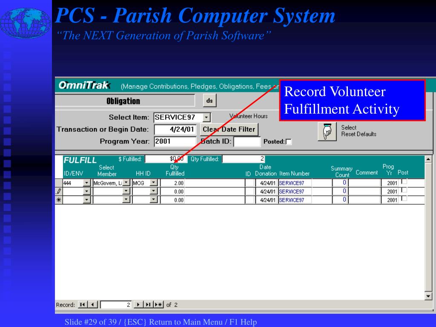The image size is (436, 327).
Task: Click the ds button next to Obligation
Action: [209, 100]
